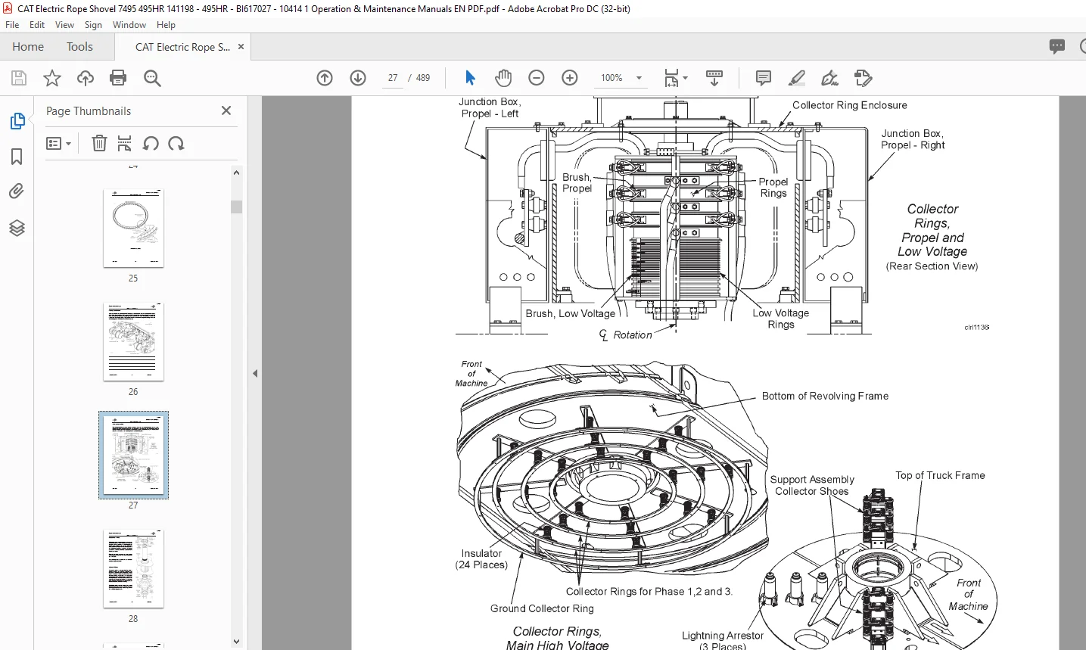Select the highlight text tool
The width and height of the screenshot is (1086, 650).
[x=796, y=78]
